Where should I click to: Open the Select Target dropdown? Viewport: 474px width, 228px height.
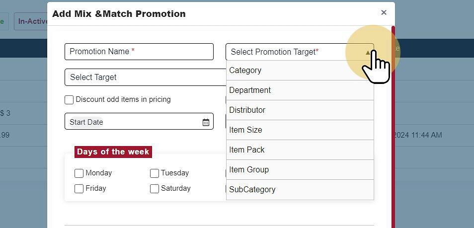pos(145,77)
